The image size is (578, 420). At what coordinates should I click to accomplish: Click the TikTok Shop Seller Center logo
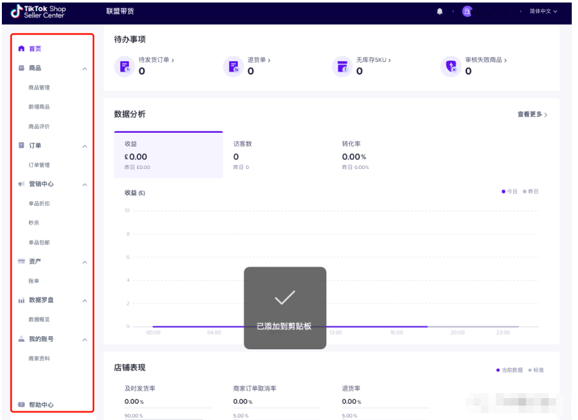tap(39, 11)
